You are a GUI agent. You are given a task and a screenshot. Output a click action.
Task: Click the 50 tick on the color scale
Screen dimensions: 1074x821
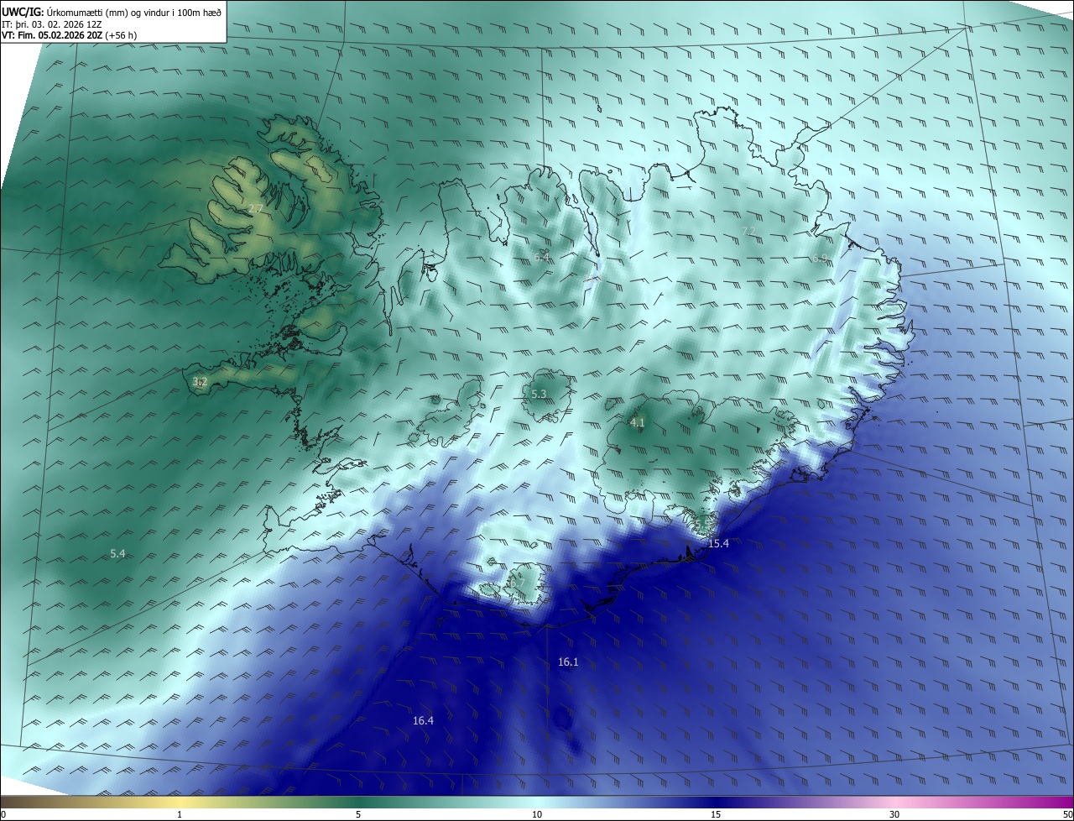point(1067,814)
